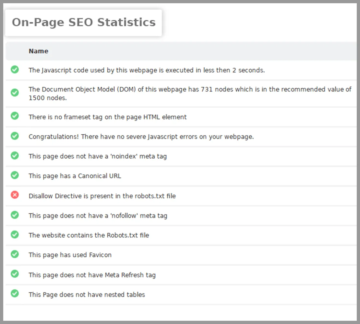Click 'This Page does not have nested tables' text
This screenshot has height=324, width=360.
[87, 295]
